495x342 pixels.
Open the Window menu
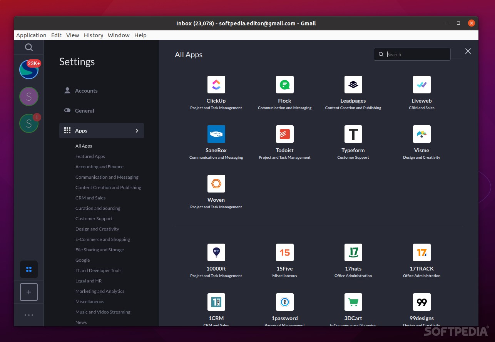[x=119, y=35]
